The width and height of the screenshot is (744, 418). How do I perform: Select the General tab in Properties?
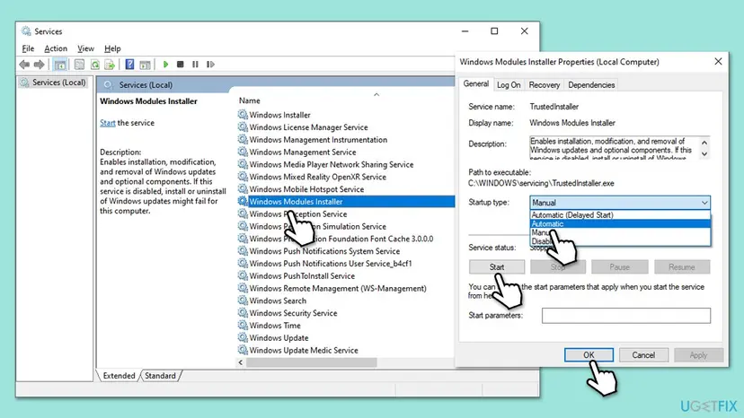click(476, 84)
